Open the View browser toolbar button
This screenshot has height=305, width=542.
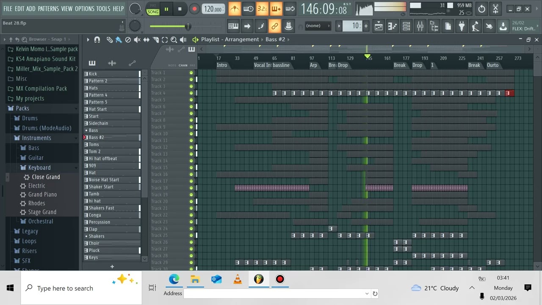(434, 26)
